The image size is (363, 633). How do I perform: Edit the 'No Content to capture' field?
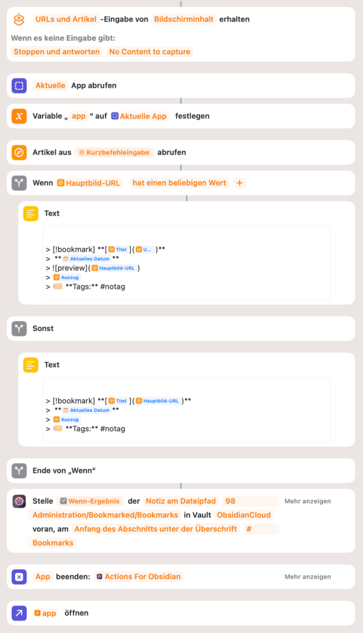(149, 52)
